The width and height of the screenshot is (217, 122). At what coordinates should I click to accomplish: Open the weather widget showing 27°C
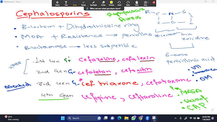point(12,118)
